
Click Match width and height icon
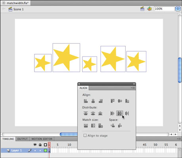pyautogui.click(x=101, y=126)
